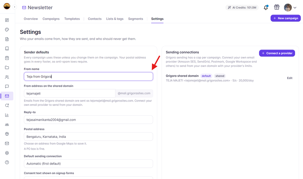Edit the Grigora shared domain connection
This screenshot has height=179, width=303.
[289, 78]
